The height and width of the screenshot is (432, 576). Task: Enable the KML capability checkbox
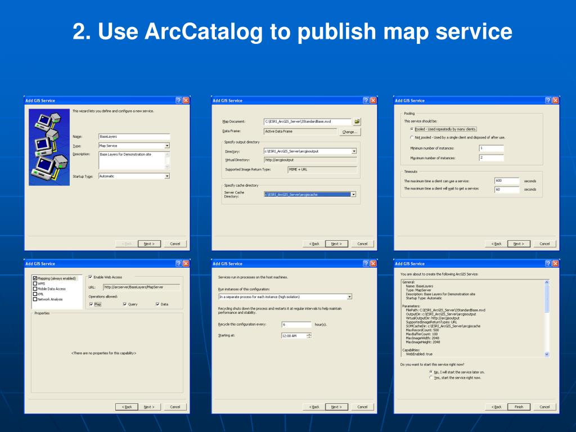tap(35, 294)
